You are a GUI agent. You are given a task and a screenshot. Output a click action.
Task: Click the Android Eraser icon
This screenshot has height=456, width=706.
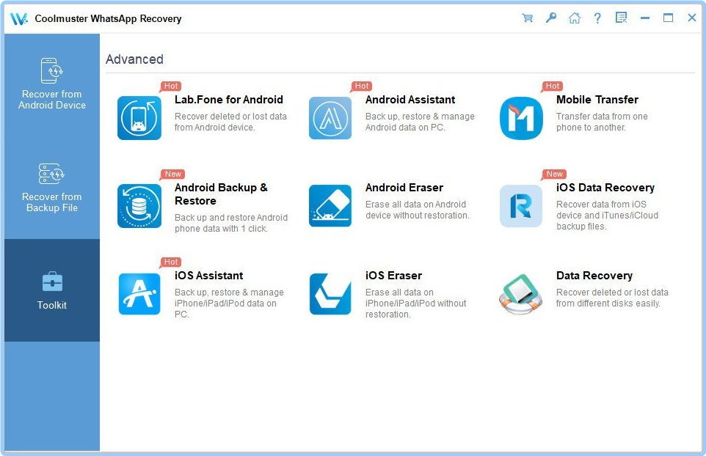coord(330,206)
